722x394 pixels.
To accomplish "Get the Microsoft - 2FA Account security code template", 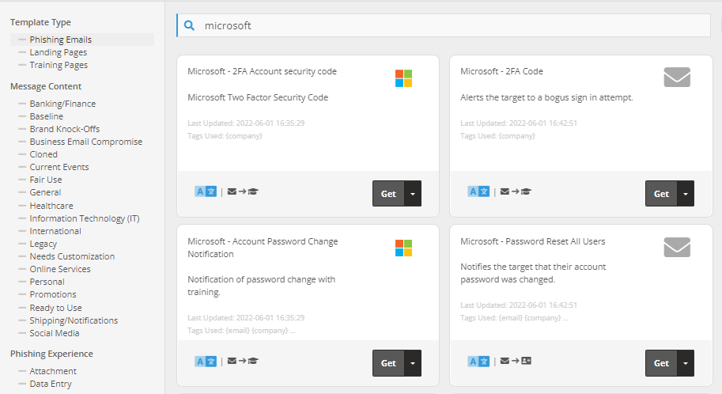I will (388, 194).
